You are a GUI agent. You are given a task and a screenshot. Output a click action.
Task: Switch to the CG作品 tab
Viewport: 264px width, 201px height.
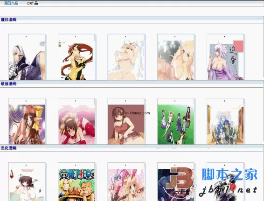tap(33, 3)
